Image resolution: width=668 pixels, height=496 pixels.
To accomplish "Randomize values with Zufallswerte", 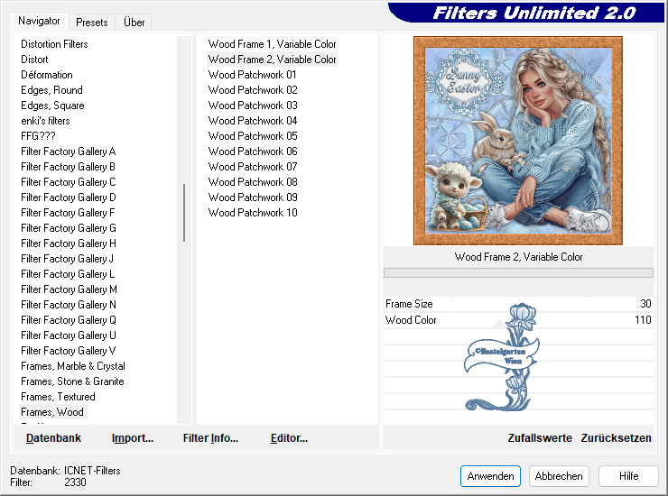I will 540,438.
